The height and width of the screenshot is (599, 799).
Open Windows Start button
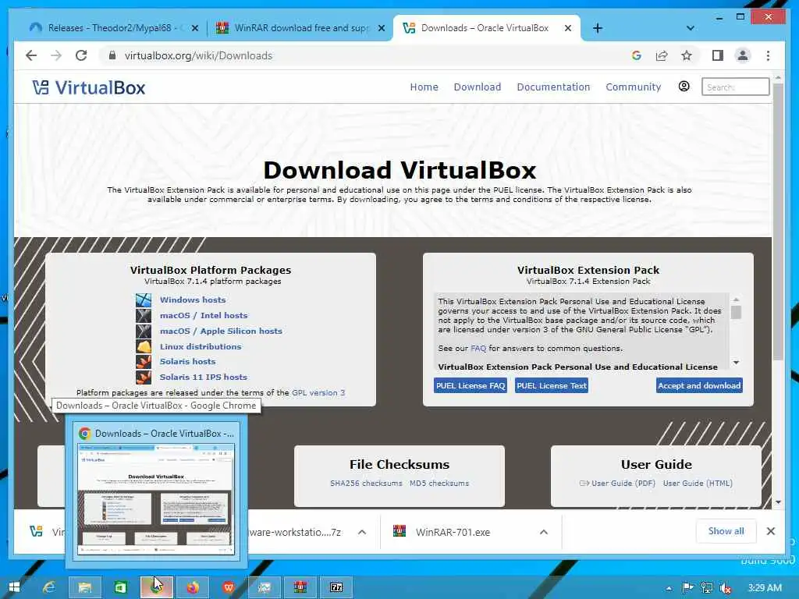click(14, 587)
